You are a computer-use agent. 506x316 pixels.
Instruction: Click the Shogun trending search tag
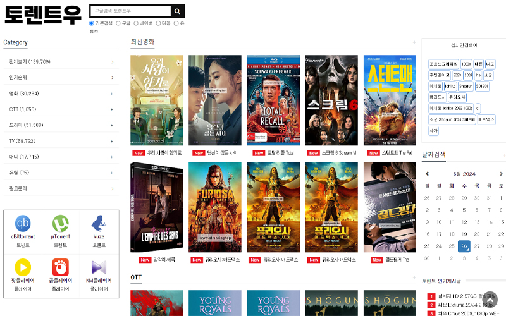466,86
